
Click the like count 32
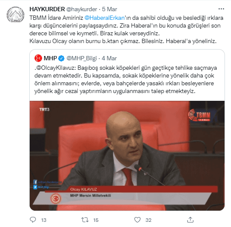(x=148, y=220)
